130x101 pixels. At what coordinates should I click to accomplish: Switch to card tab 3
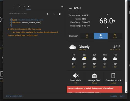coord(24,7)
